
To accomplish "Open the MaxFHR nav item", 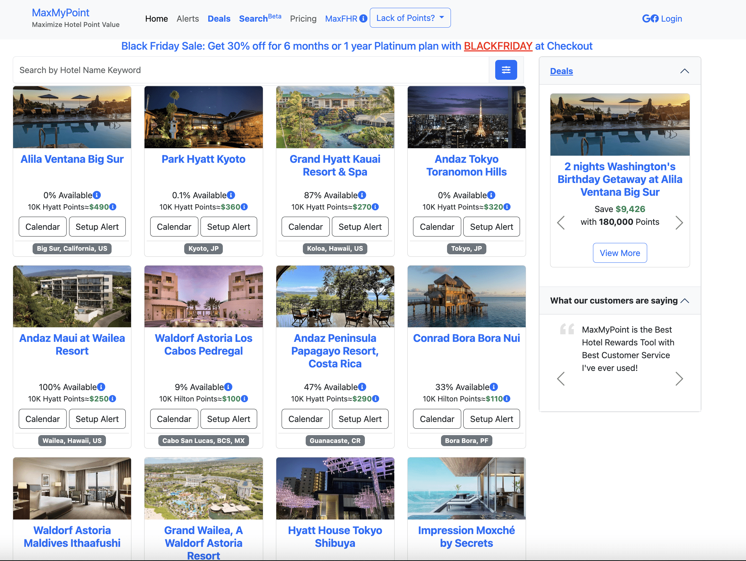I will pyautogui.click(x=341, y=18).
